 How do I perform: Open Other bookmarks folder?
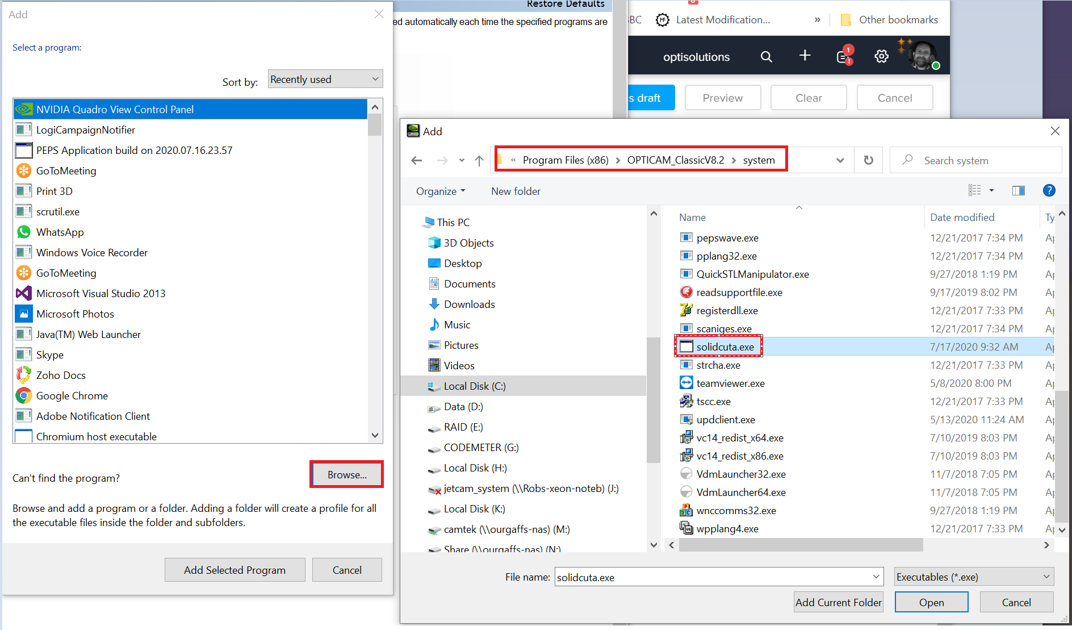pos(889,20)
